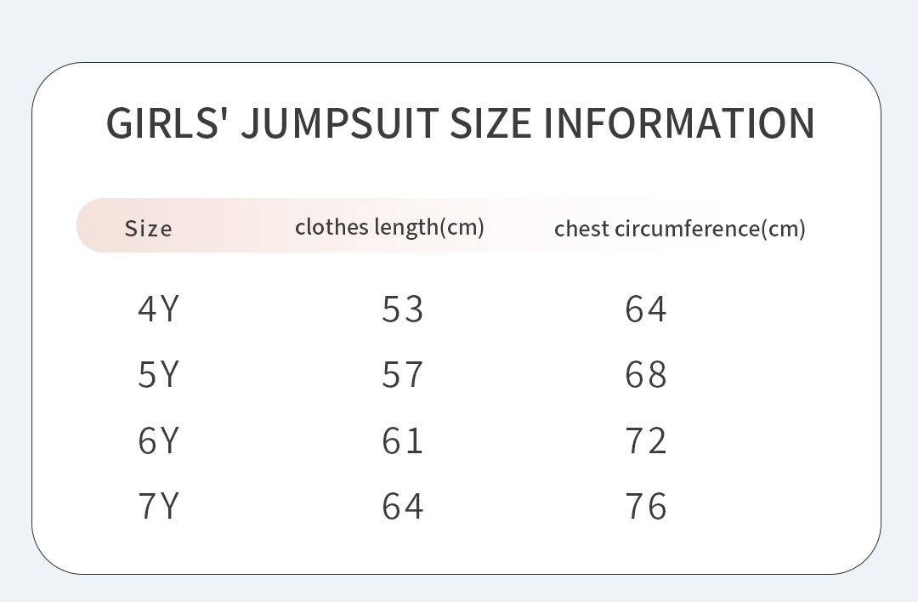Click chest circumference value 64 for 4Y

[646, 309]
